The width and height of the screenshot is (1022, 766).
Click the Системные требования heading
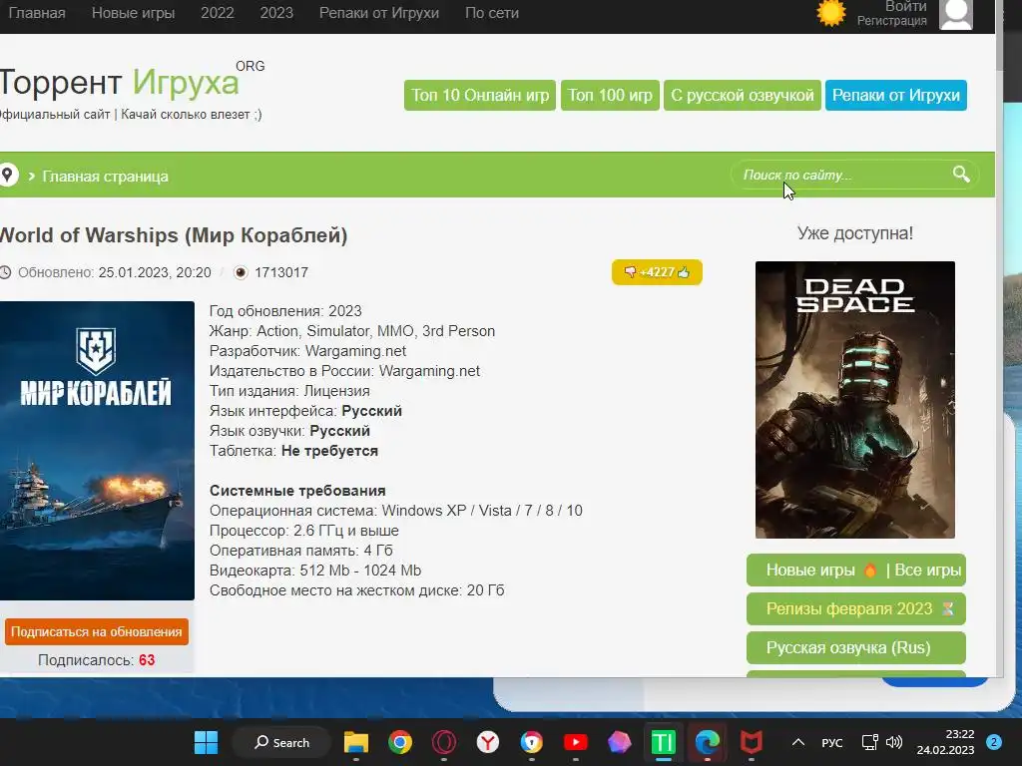click(x=297, y=491)
